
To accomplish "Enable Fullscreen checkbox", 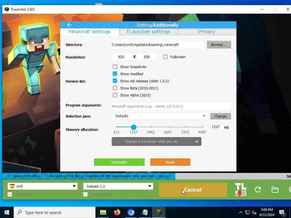I will tap(165, 57).
